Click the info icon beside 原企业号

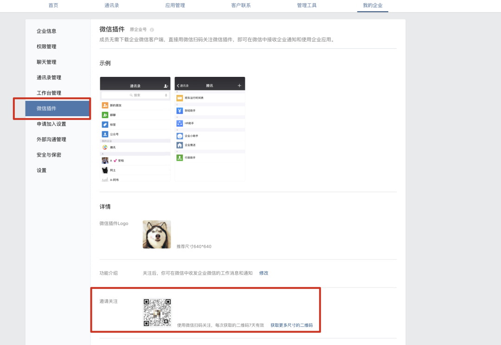[x=152, y=30]
